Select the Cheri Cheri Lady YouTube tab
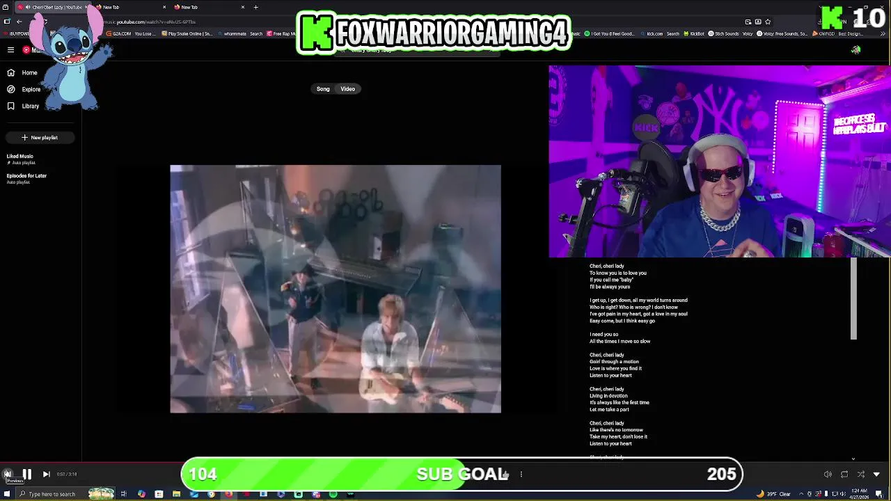891x501 pixels. tap(53, 7)
